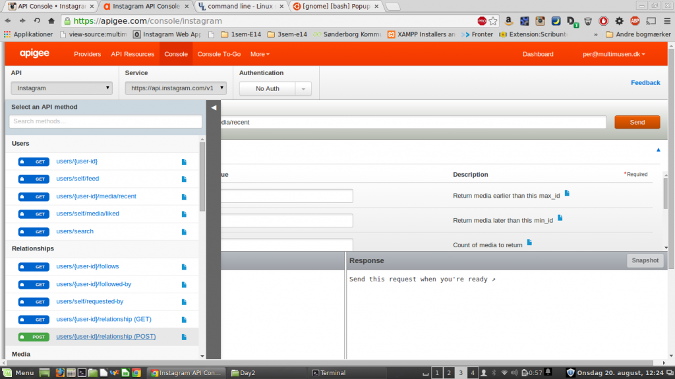Screen dimensions: 675x379
Task: Bookmark this page with star icon
Action: 493,20
